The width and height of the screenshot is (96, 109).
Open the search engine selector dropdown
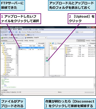(x=78, y=32)
